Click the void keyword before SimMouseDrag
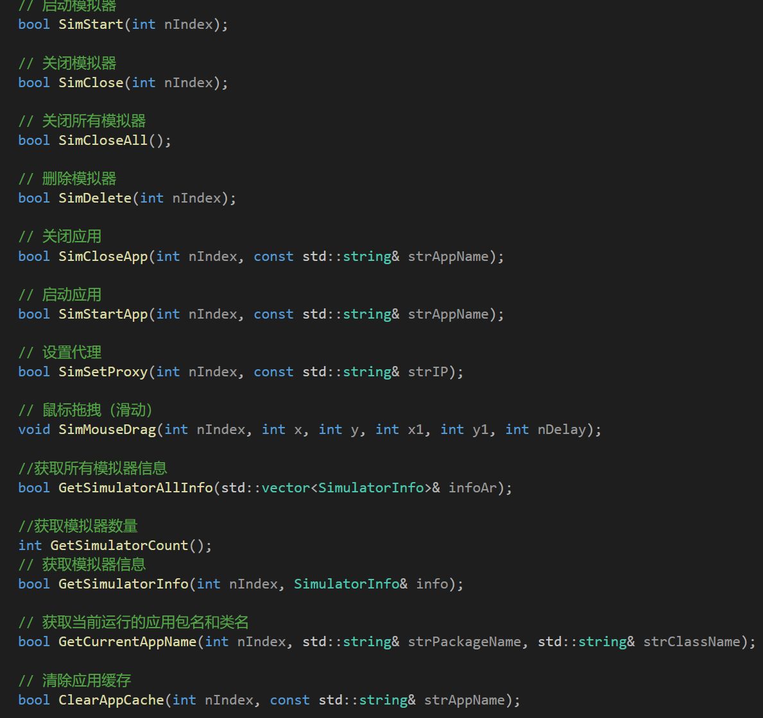The height and width of the screenshot is (718, 763). pyautogui.click(x=34, y=430)
